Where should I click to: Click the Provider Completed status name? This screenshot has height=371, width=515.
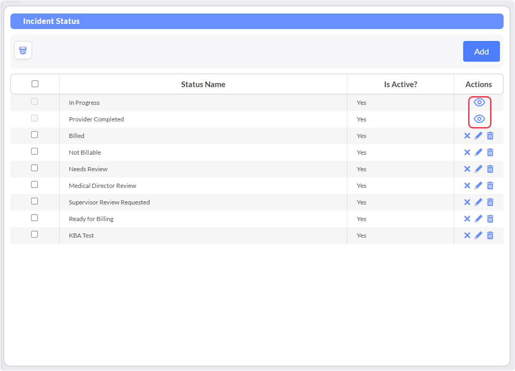96,119
